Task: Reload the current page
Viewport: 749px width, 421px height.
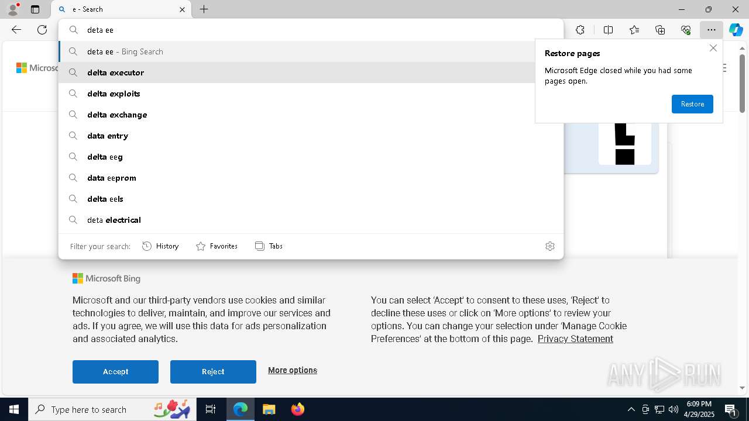Action: [x=42, y=30]
